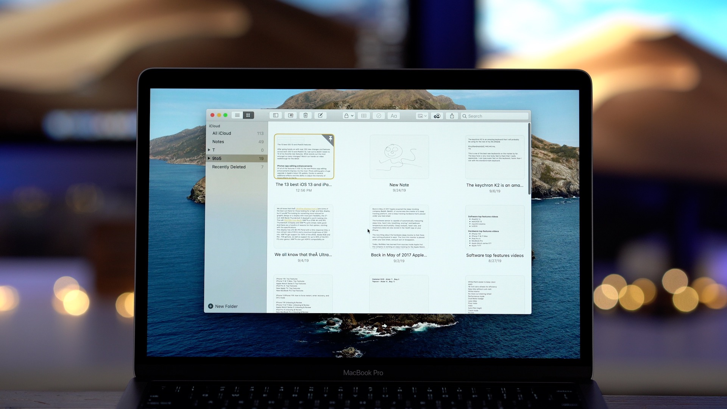
Task: Insert a table into the note
Action: coord(363,116)
